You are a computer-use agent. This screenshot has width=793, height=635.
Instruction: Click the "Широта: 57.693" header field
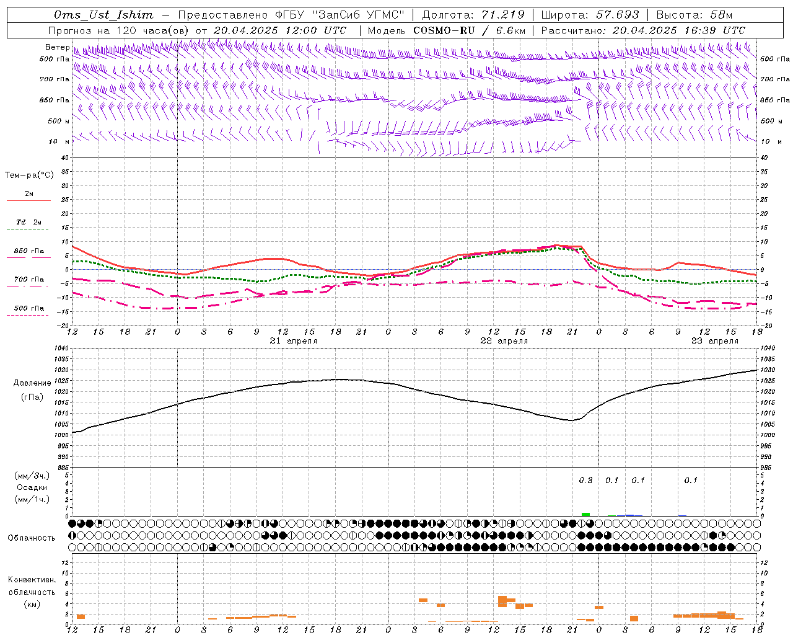(590, 15)
